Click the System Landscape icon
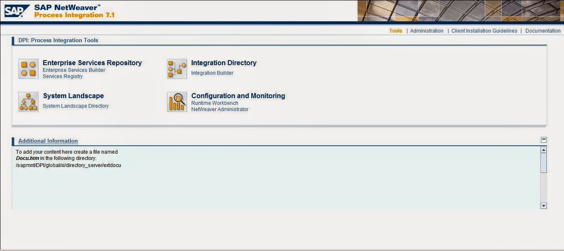Image resolution: width=564 pixels, height=251 pixels. pyautogui.click(x=28, y=102)
